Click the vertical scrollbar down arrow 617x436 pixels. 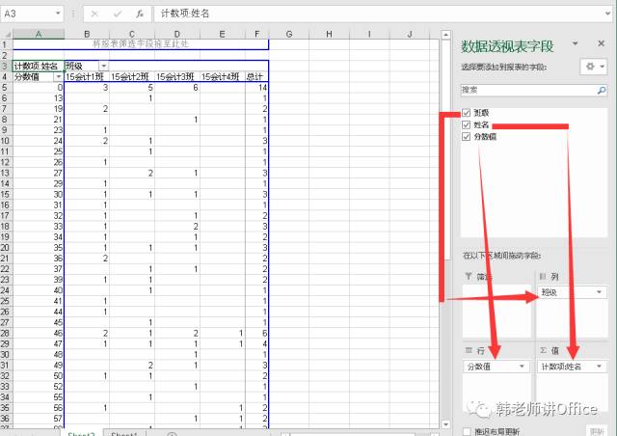pyautogui.click(x=445, y=424)
